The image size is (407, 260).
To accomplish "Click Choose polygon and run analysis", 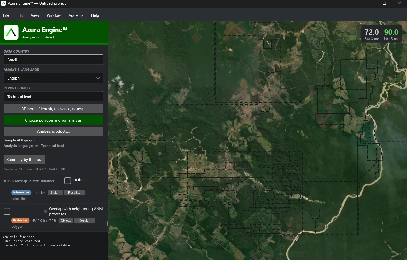I will coord(53,120).
